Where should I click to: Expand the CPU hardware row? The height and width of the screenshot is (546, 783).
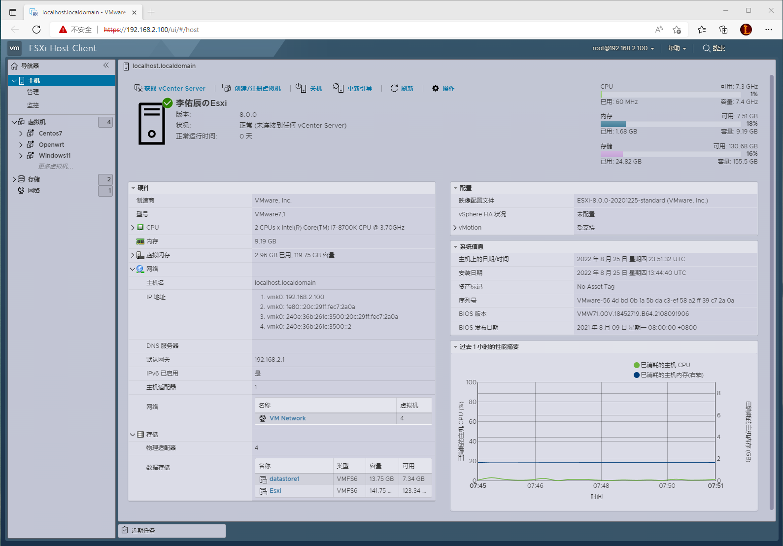click(x=133, y=228)
